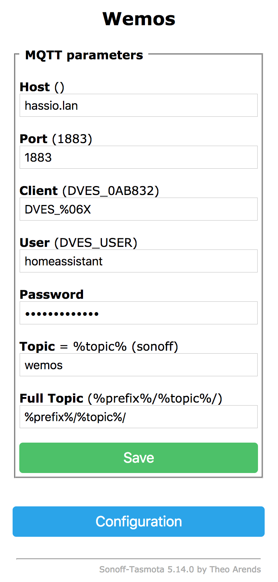Viewport: 278px width, 582px height.
Task: Focus the masked Password input field
Action: pyautogui.click(x=138, y=313)
